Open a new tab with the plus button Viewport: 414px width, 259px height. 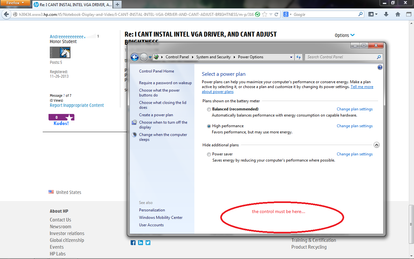tap(117, 5)
